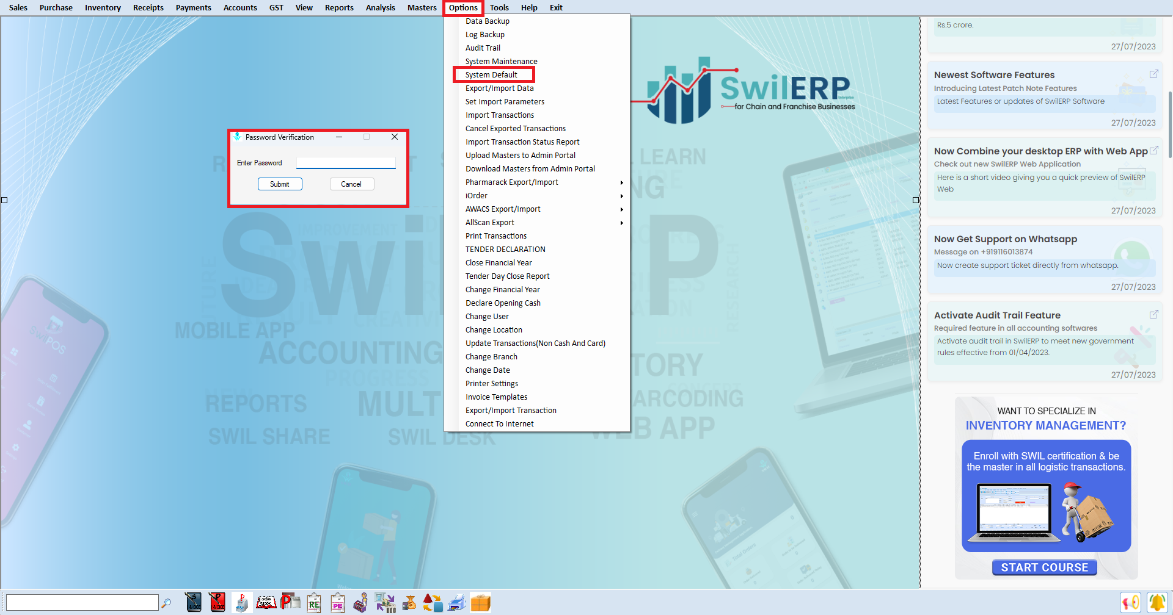Open the Tools menu

click(x=499, y=8)
